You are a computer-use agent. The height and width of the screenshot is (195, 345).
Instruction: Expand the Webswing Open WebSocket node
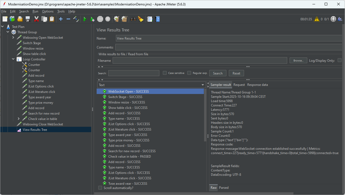point(13,38)
